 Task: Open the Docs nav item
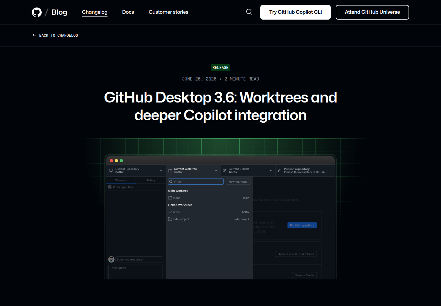tap(128, 12)
